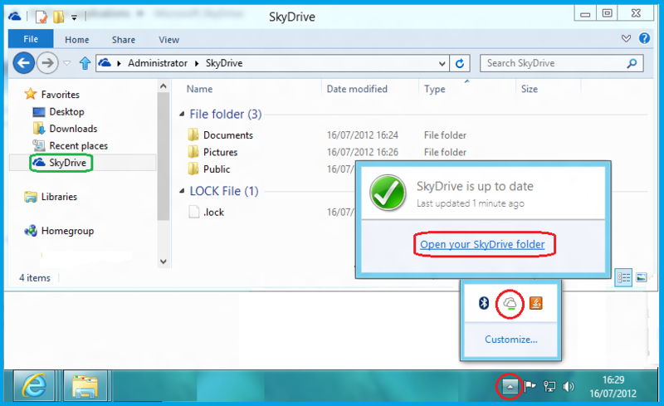The width and height of the screenshot is (664, 406).
Task: Open the Share ribbon tab
Action: pyautogui.click(x=123, y=40)
